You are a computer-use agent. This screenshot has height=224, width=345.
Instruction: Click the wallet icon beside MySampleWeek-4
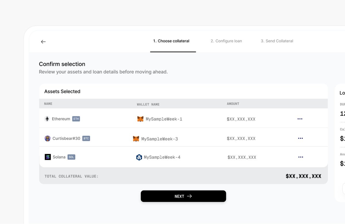[139, 157]
